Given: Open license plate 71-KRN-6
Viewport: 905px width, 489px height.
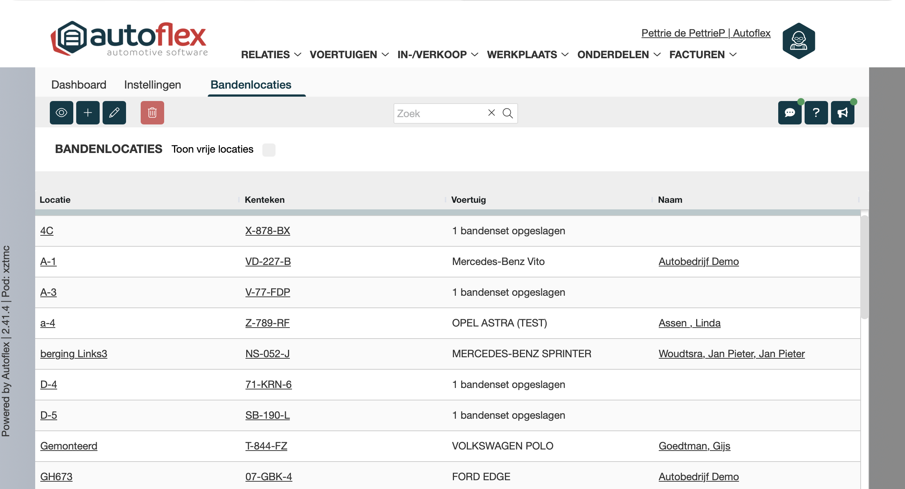Looking at the screenshot, I should [x=268, y=384].
